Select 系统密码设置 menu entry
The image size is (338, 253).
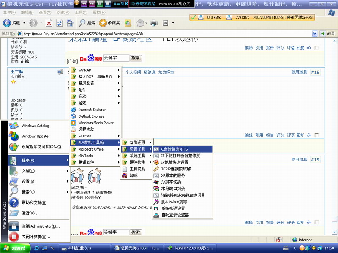[183, 208]
